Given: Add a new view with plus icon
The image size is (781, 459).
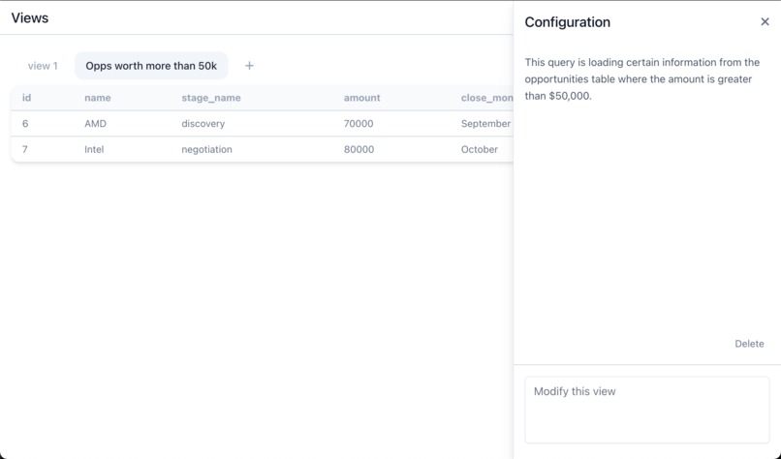Looking at the screenshot, I should (x=250, y=66).
